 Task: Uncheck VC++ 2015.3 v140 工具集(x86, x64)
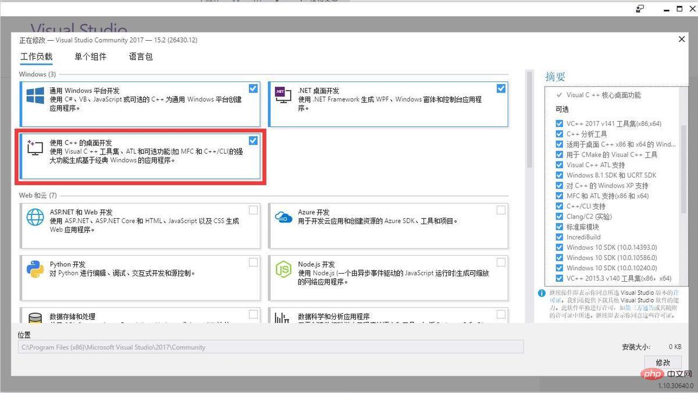click(x=560, y=278)
